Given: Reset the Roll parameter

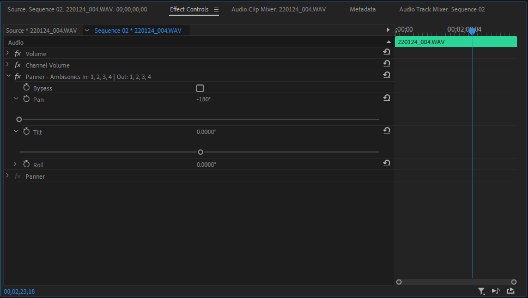Looking at the screenshot, I should pos(386,163).
